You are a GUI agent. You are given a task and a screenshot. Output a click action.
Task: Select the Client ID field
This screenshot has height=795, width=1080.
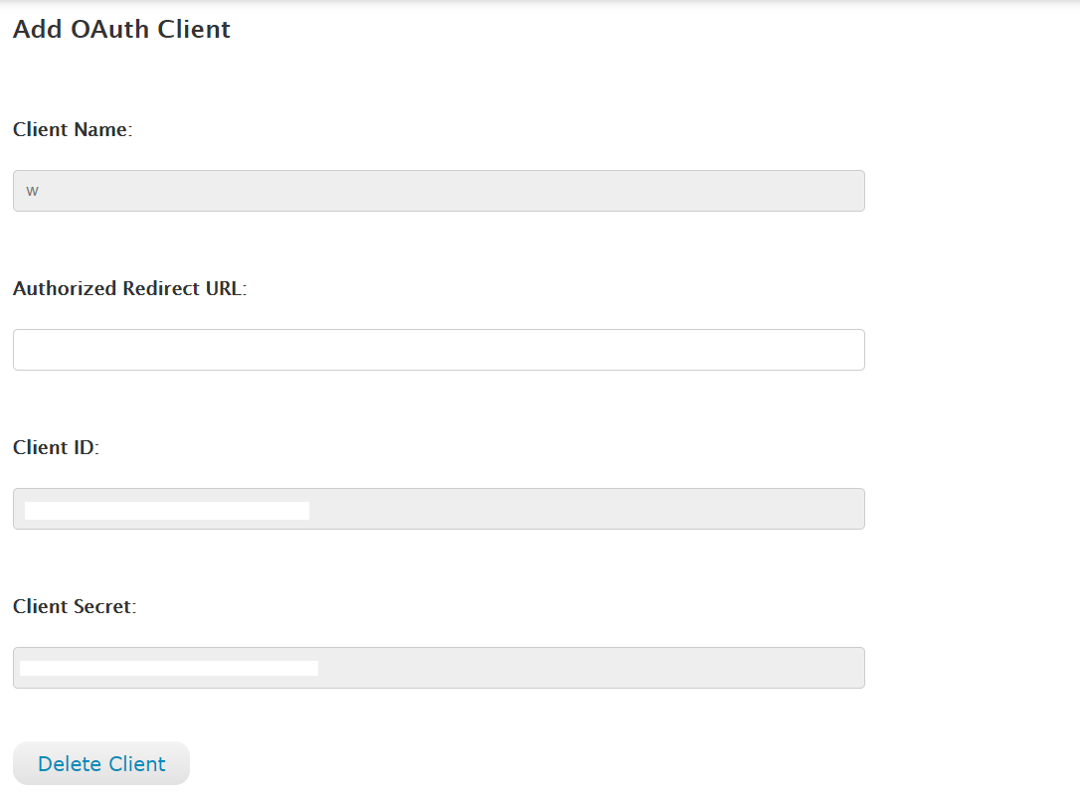coord(438,508)
